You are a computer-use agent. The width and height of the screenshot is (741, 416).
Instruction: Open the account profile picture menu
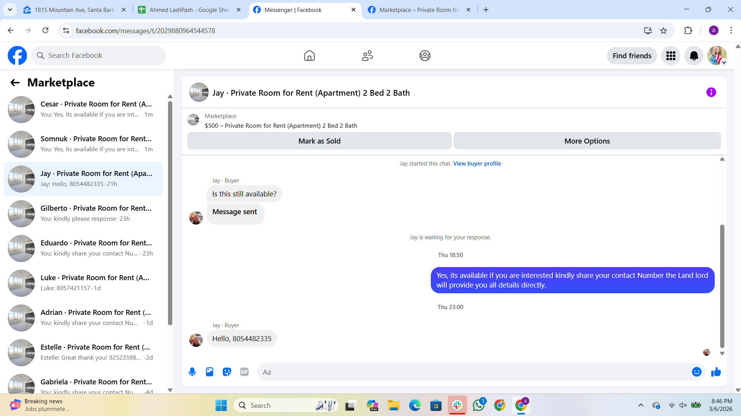pyautogui.click(x=717, y=56)
